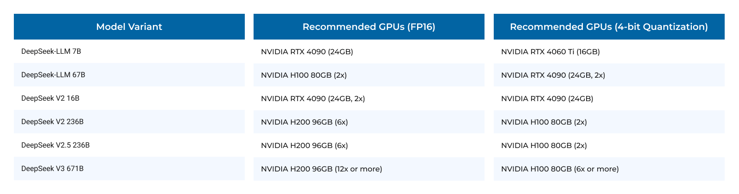The height and width of the screenshot is (194, 739).
Task: Click the Model Variant column header
Action: [x=129, y=27]
